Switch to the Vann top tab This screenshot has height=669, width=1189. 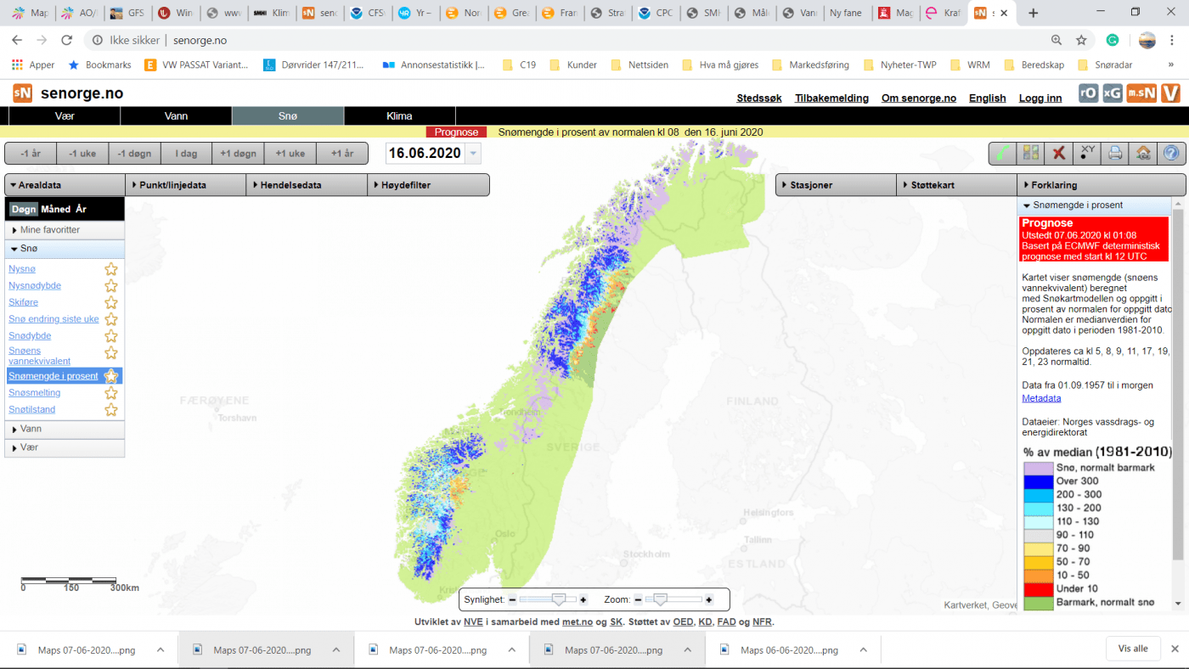click(176, 115)
